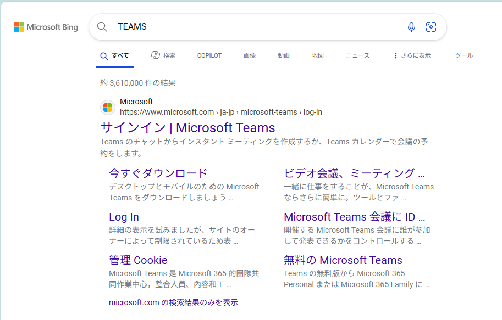Click the Microsoft Bing logo
Viewport: 502px width, 320px height.
[x=46, y=27]
